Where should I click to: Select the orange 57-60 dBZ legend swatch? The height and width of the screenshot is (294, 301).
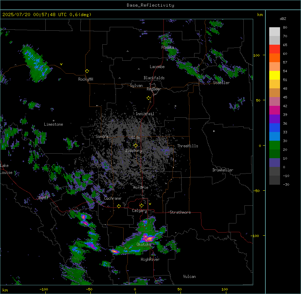click(274, 58)
